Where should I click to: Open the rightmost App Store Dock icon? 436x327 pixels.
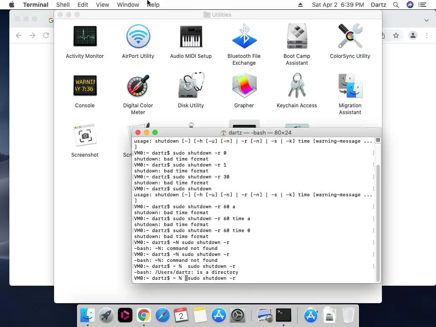coord(310,315)
